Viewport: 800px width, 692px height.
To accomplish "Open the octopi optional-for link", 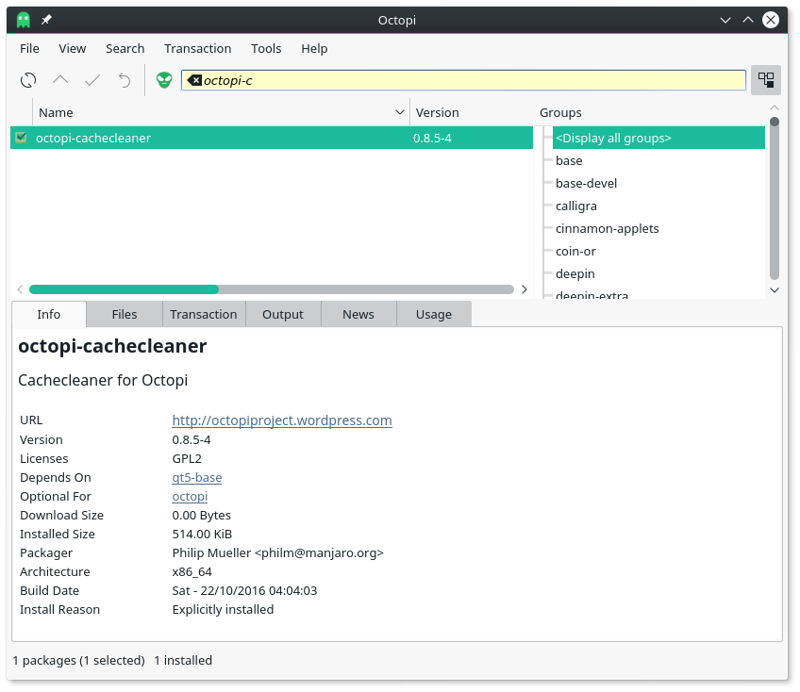I will 190,496.
